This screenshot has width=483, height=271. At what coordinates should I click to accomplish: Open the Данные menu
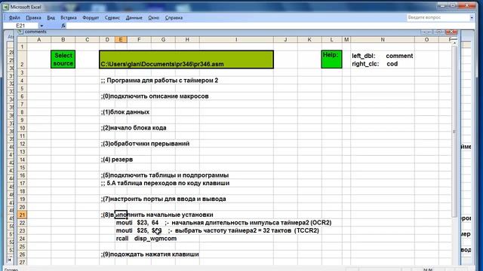(134, 18)
